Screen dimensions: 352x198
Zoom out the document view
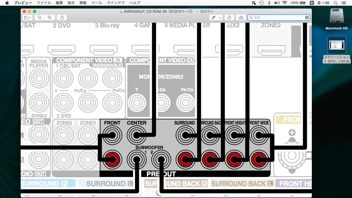[40, 18]
